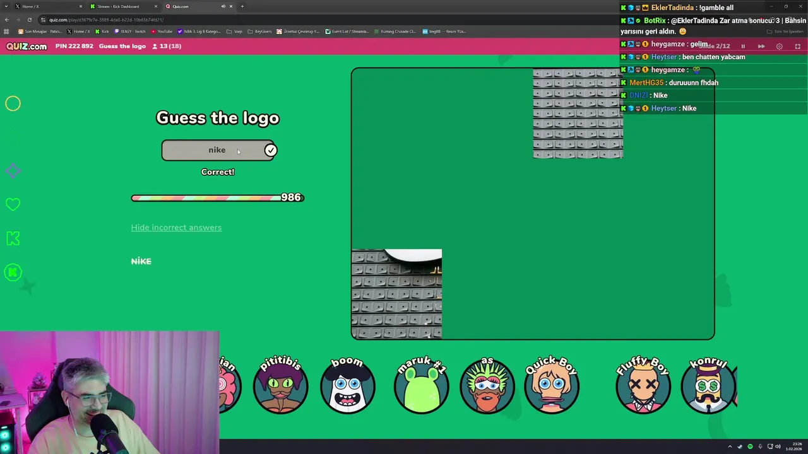Open a new browser tab
Viewport: 808px width, 454px height.
click(x=242, y=6)
